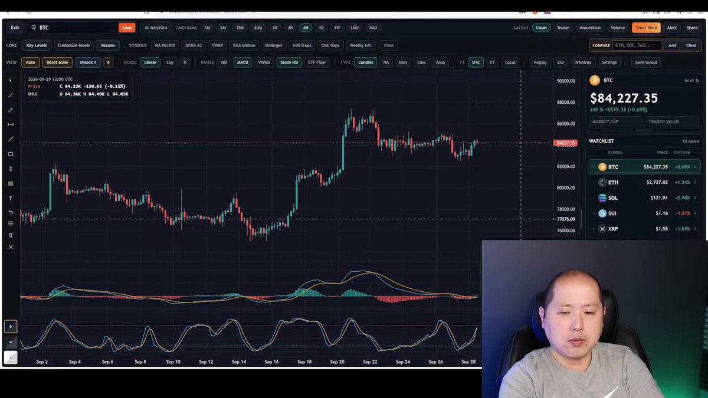Enable the RSI pane
Viewport: 708px width, 398px height.
coord(224,62)
